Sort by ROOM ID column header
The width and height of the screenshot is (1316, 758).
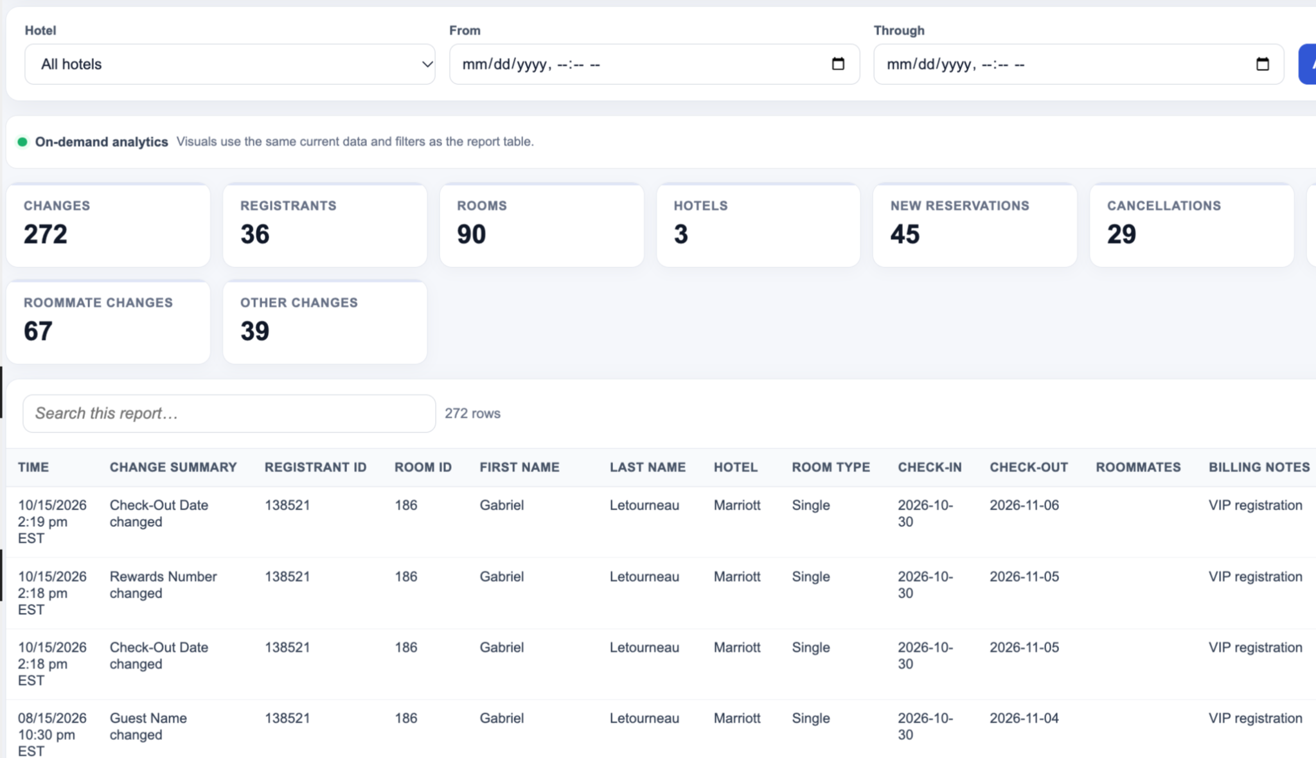click(423, 467)
